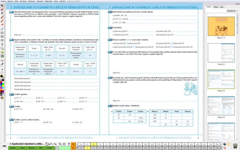240x150 pixels.
Task: Open the Pomůcky menu
Action: 23,1
